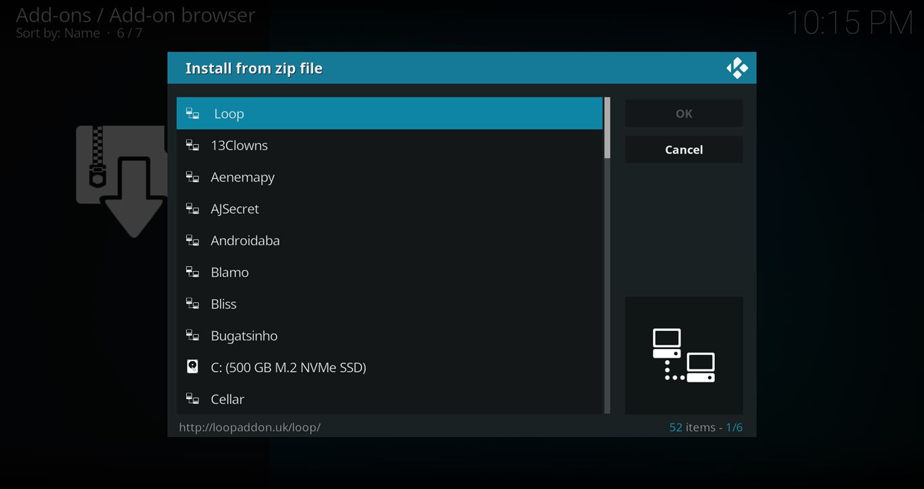
Task: Click the file list vertical scrollbar handle
Action: [607, 129]
